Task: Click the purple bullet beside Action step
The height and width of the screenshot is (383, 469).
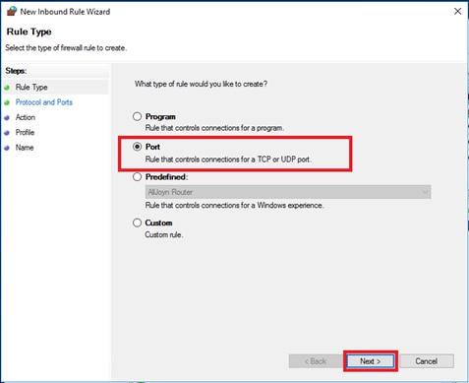Action: coord(7,118)
